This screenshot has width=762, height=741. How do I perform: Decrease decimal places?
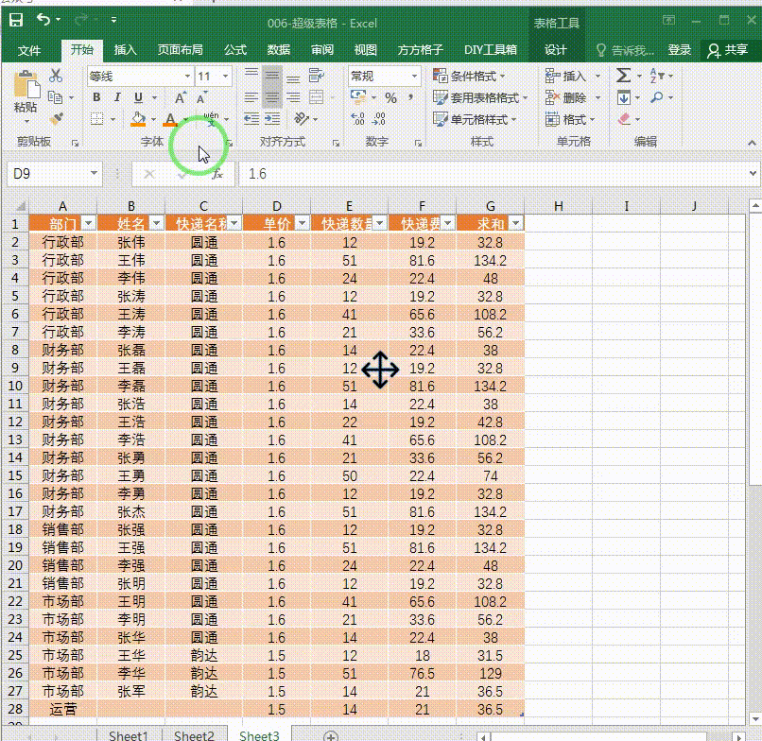click(378, 119)
